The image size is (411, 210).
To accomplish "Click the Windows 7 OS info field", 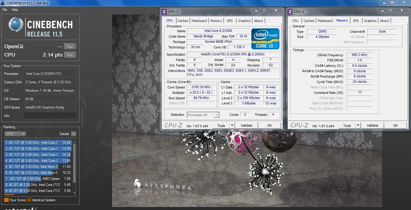I will (x=50, y=91).
